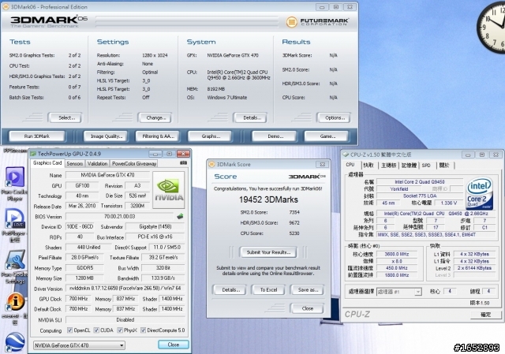The width and height of the screenshot is (505, 354).
Task: Click Options under the Results section
Action: [335, 117]
